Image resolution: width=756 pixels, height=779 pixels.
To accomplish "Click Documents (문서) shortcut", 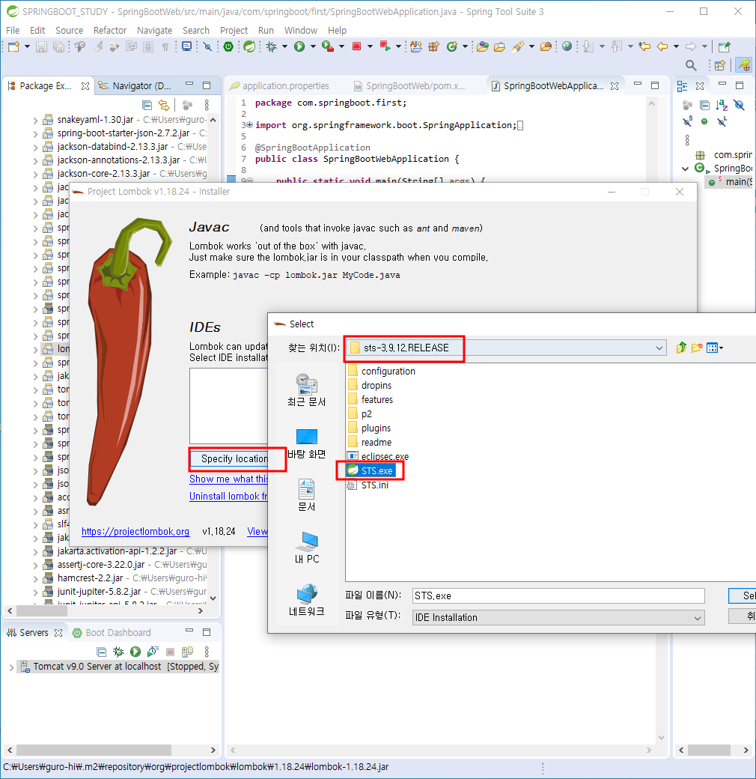I will pos(306,495).
